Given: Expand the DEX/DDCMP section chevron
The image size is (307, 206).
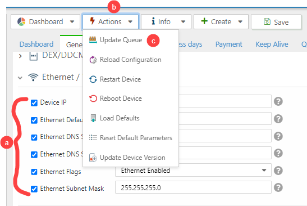Looking at the screenshot, I should click(x=20, y=56).
